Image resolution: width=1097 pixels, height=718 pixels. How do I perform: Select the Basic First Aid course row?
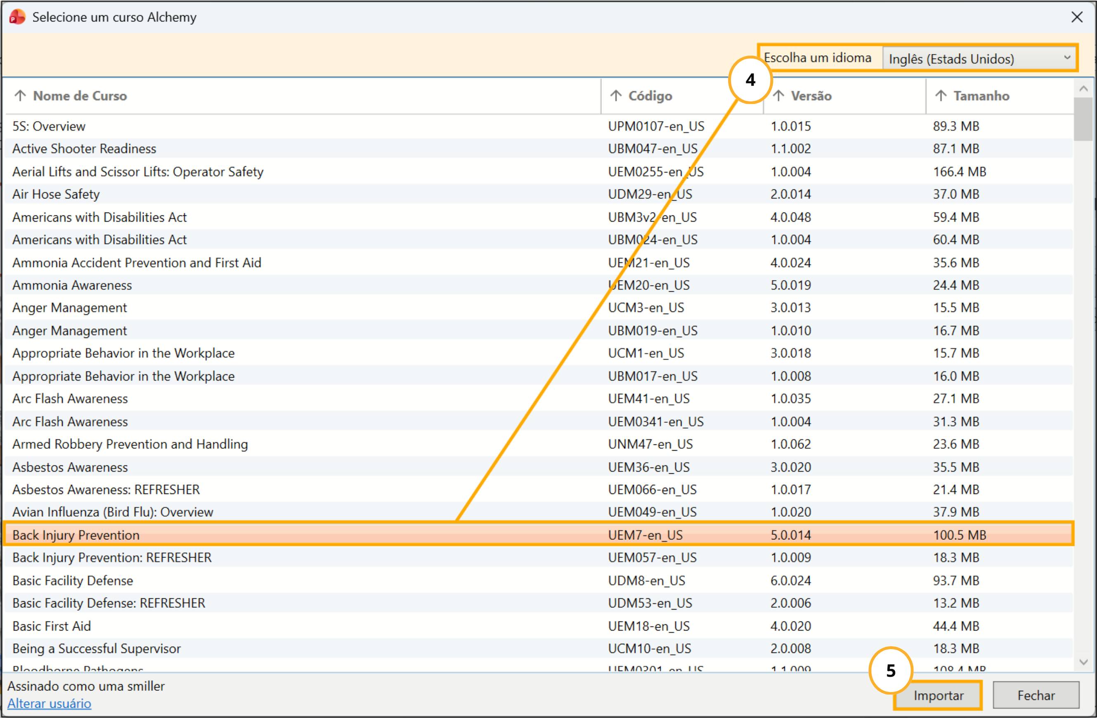pos(52,626)
